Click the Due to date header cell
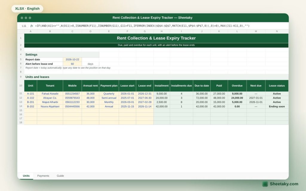The image size is (306, 191). (202, 86)
